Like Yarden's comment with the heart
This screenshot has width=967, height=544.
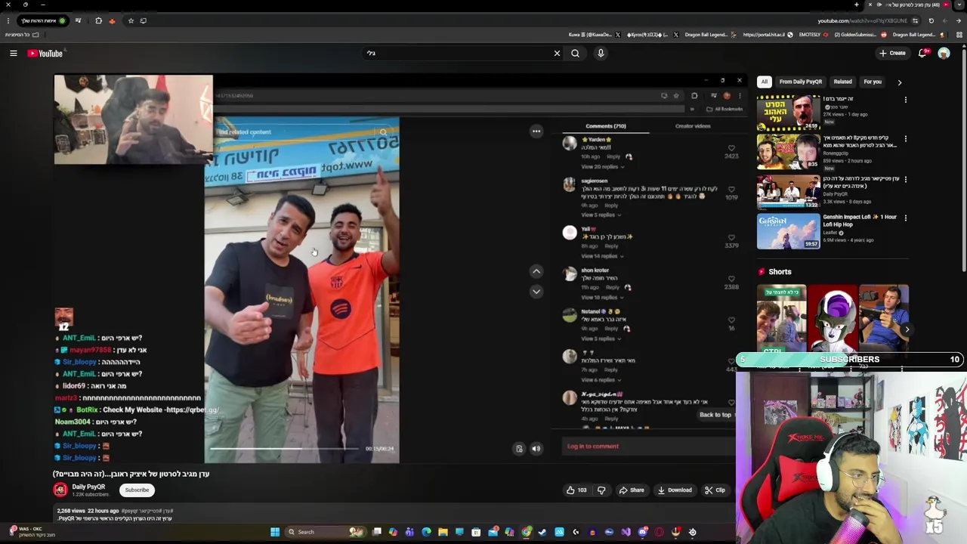tap(731, 149)
